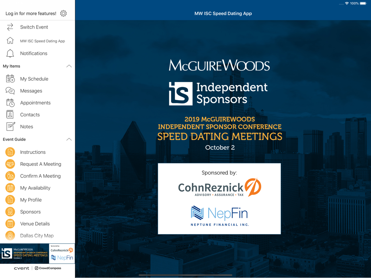Click the Appointments clock-calendar icon

[x=10, y=103]
